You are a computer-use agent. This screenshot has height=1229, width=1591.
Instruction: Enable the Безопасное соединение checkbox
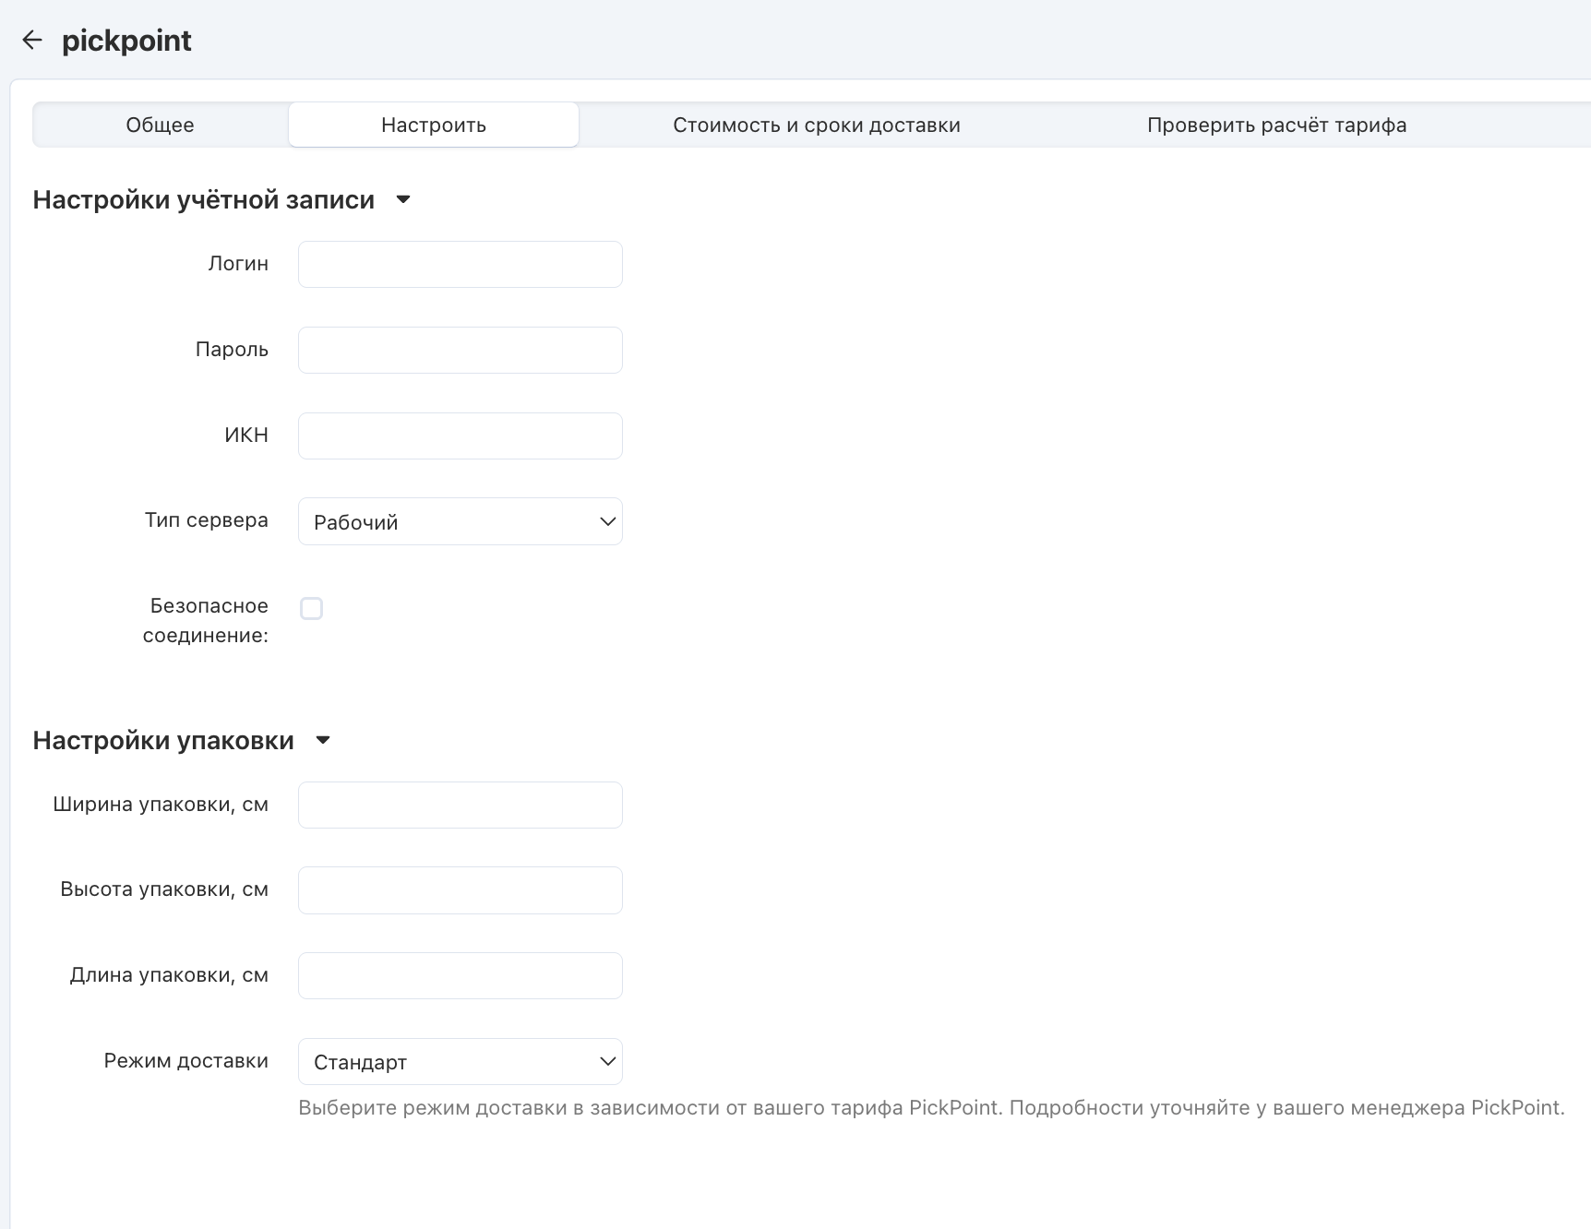(x=312, y=609)
